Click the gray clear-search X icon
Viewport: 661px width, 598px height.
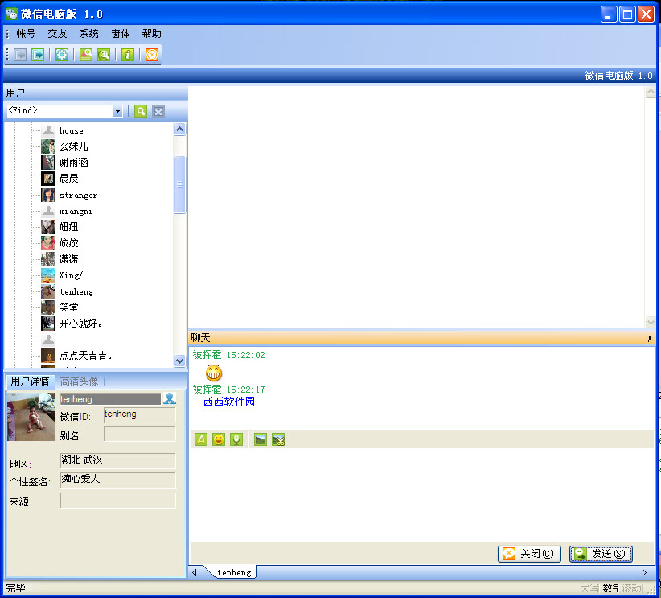click(x=158, y=111)
